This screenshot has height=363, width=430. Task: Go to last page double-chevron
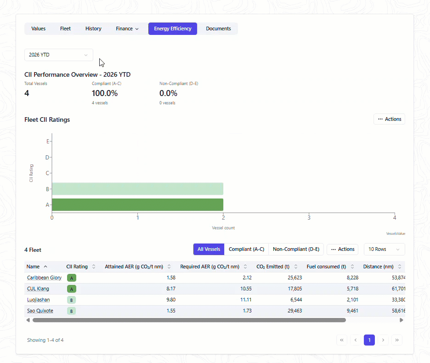(397, 340)
